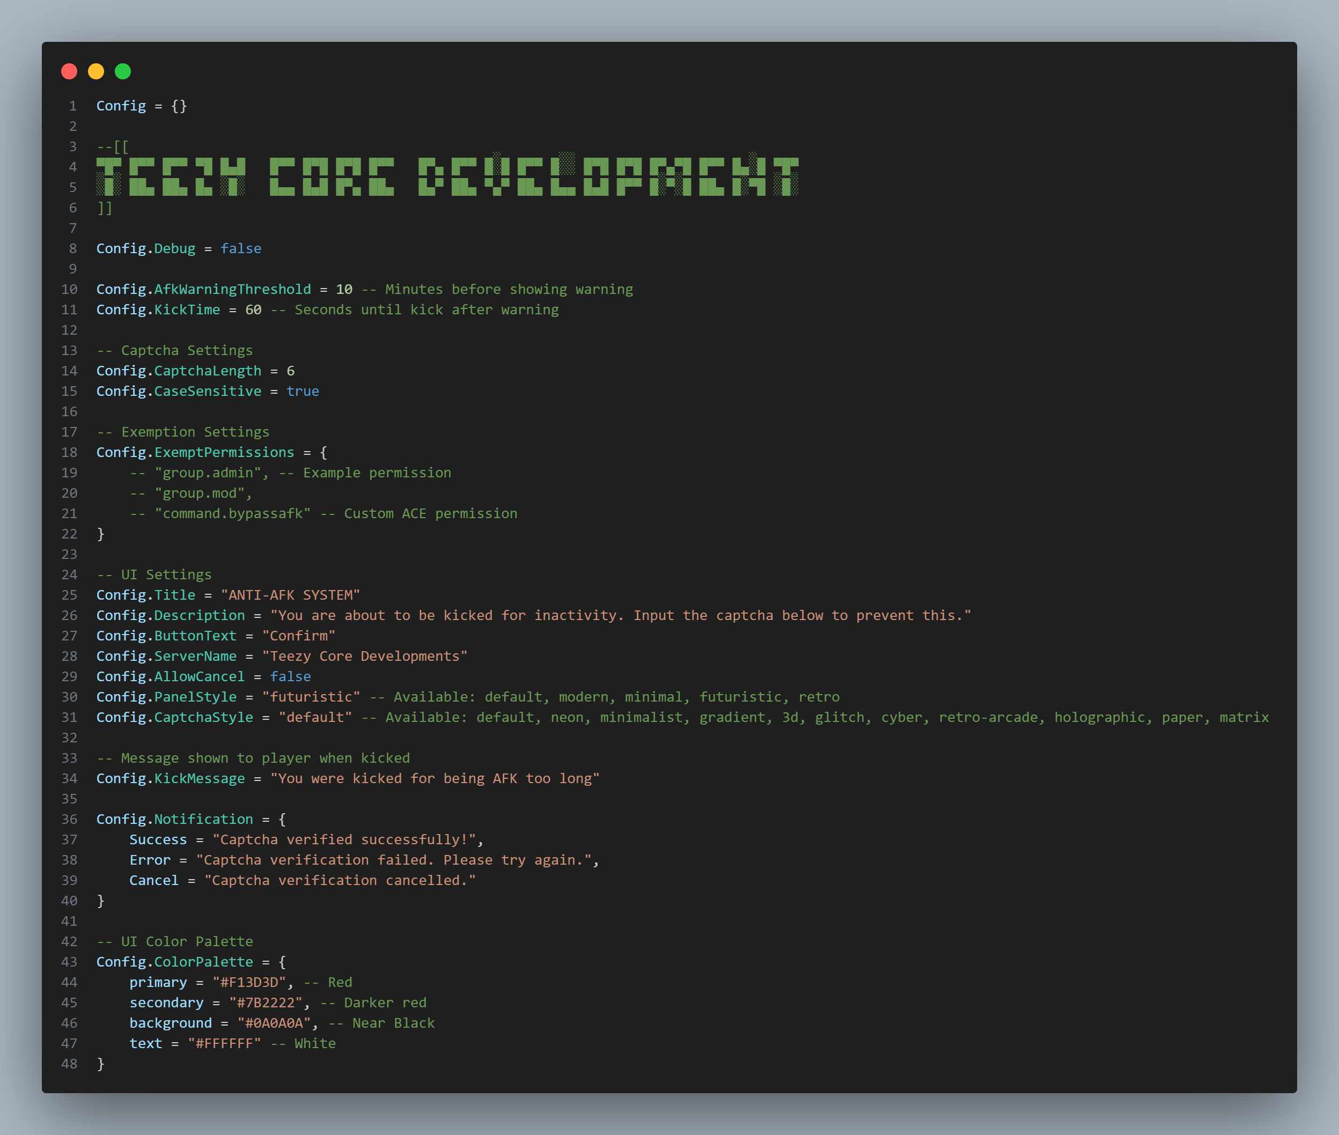Click line number 25 in the gutter

tap(70, 595)
